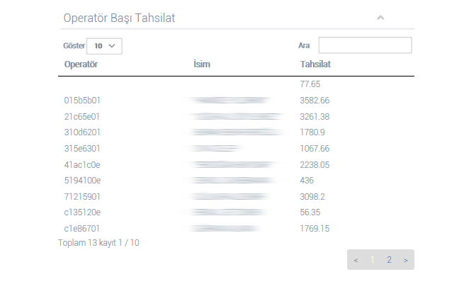Sort by the Tahsilat column header
The image size is (476, 284).
tap(315, 64)
